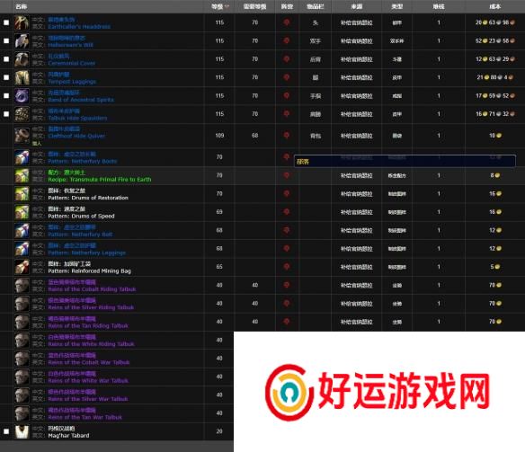Image resolution: width=525 pixels, height=452 pixels.
Task: Click the Horde faction icon in Earthcaller's Headdress row
Action: 287,22
